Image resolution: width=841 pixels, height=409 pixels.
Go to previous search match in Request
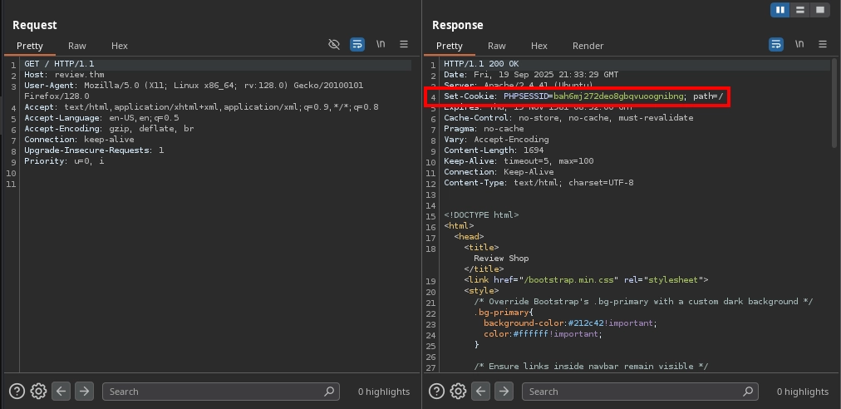click(61, 391)
